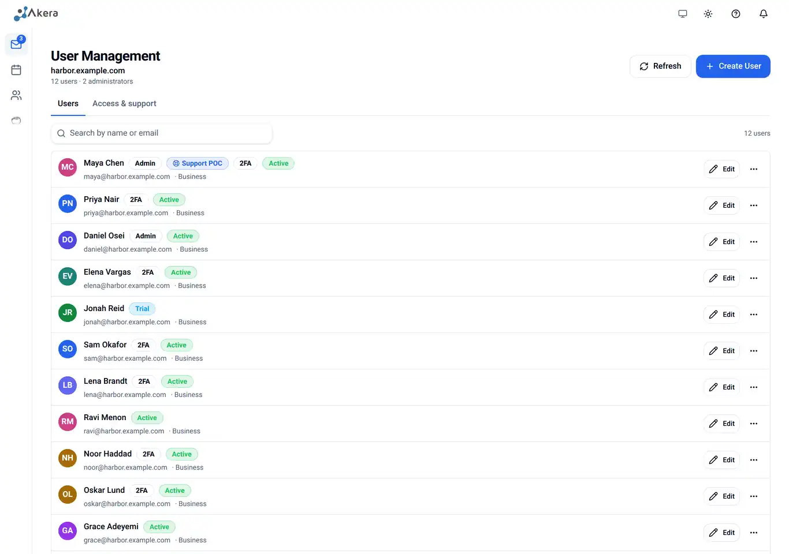Click the name Ravi Menon
The image size is (789, 554).
point(105,418)
